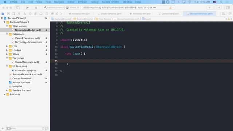Toggle the recently modified files filter
The image size is (233, 131).
(43, 128)
